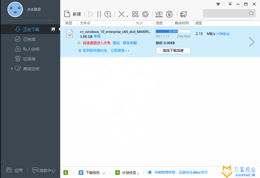This screenshot has height=178, width=260.
Task: Open the QR-code grid toolbar icon
Action: [x=135, y=14]
